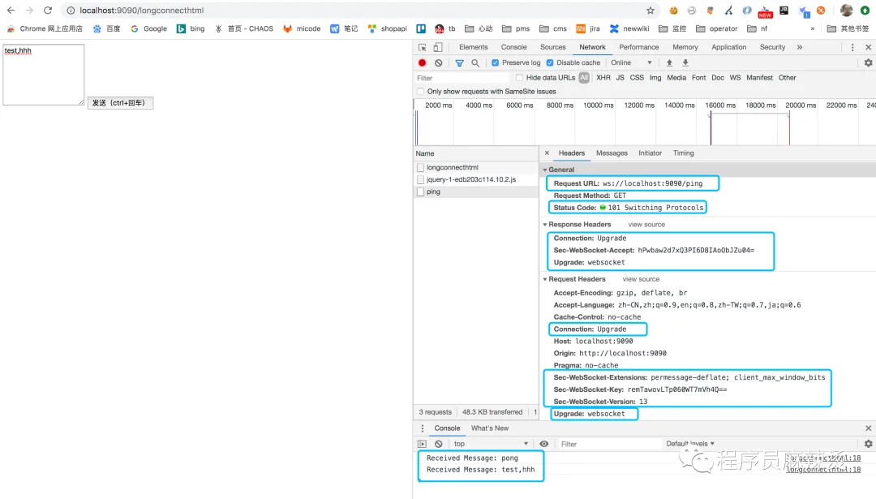
Task: Bookmark this page with star icon
Action: coord(651,10)
